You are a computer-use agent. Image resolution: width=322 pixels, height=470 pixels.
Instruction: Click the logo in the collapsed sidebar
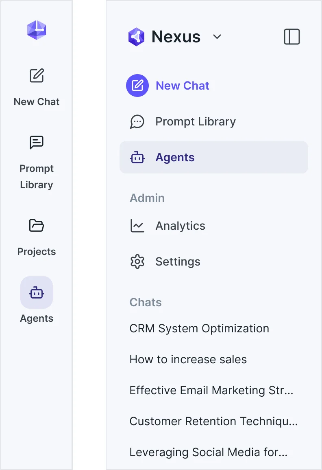(x=37, y=30)
